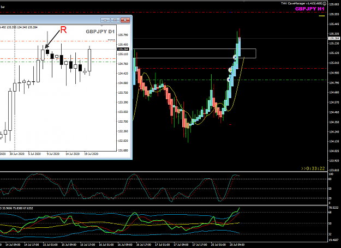This screenshot has width=341, height=248.
Task: Click 131.680 on the D1 price axis
Action: pyautogui.click(x=123, y=150)
